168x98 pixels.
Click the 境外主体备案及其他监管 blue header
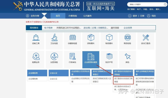point(144,73)
